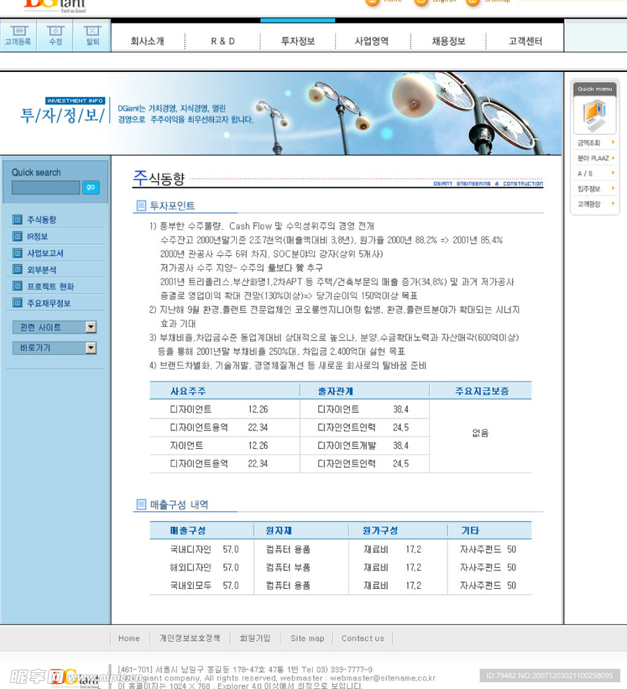
Task: Open the R & D menu
Action: [x=223, y=41]
